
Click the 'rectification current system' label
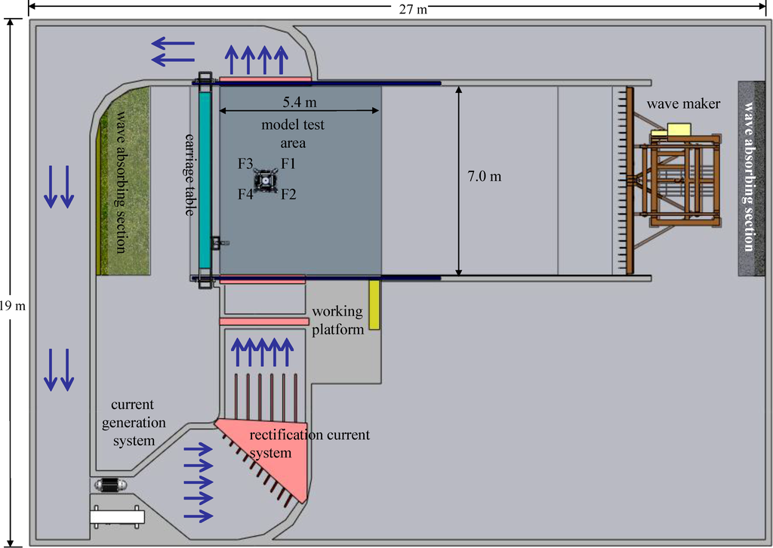pyautogui.click(x=310, y=444)
